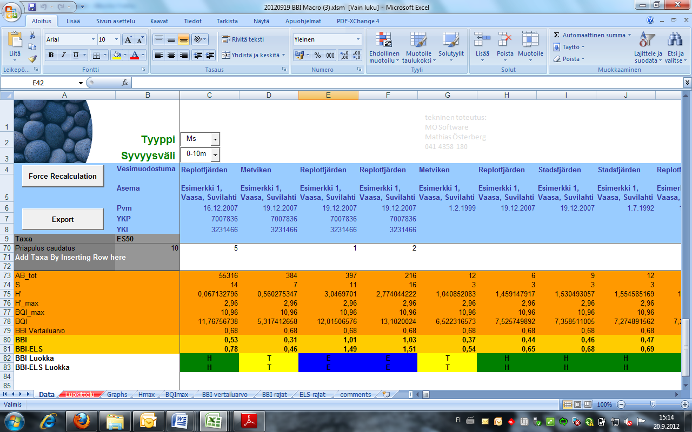The height and width of the screenshot is (432, 692).
Task: Toggle Bold formatting
Action: pos(51,55)
